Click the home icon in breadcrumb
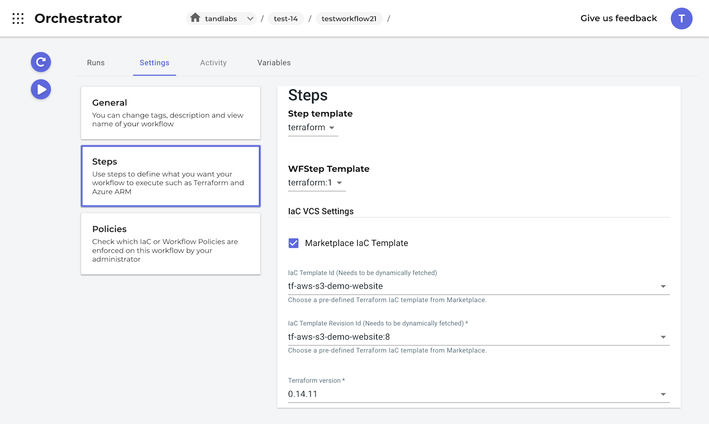 pyautogui.click(x=195, y=18)
